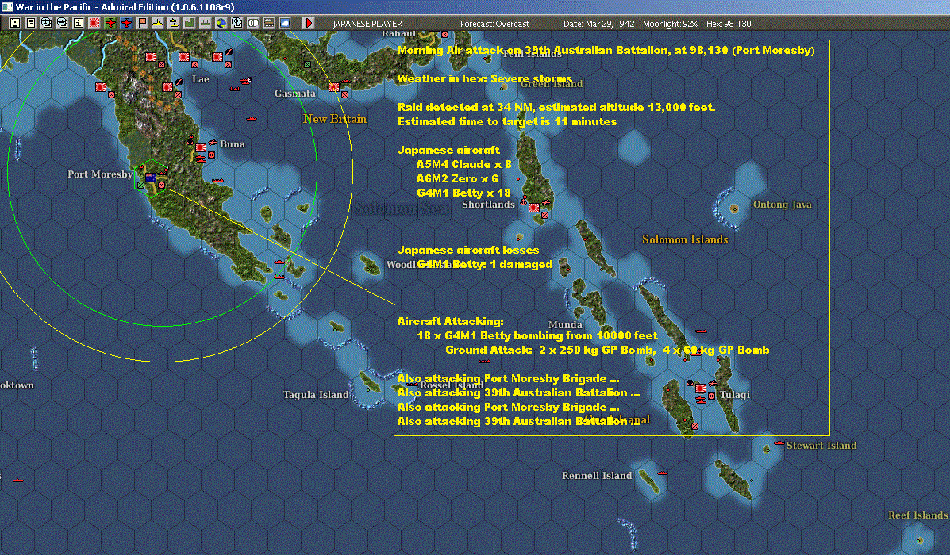
Task: Click the 'Gasmata' map label
Action: (x=295, y=94)
